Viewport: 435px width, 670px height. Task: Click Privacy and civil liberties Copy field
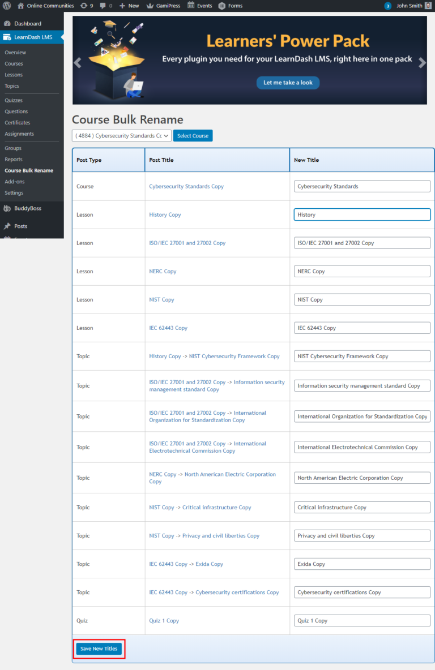(x=362, y=535)
